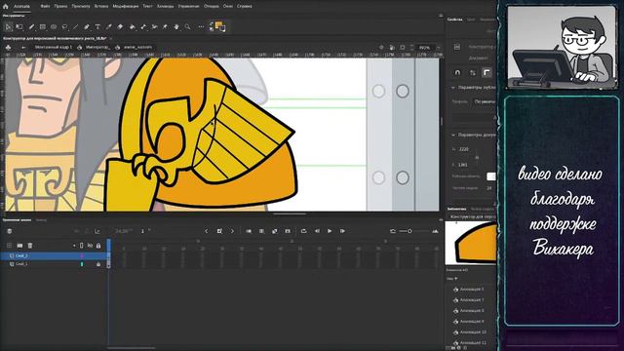Select library item Анимация 10
The width and height of the screenshot is (624, 351).
click(473, 331)
